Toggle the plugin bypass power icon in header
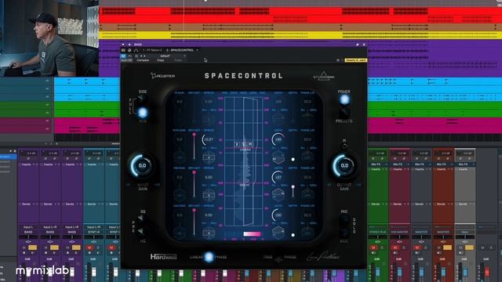This screenshot has height=282, width=502. pyautogui.click(x=123, y=56)
